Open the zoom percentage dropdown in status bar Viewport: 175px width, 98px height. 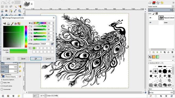pyautogui.click(x=45, y=96)
